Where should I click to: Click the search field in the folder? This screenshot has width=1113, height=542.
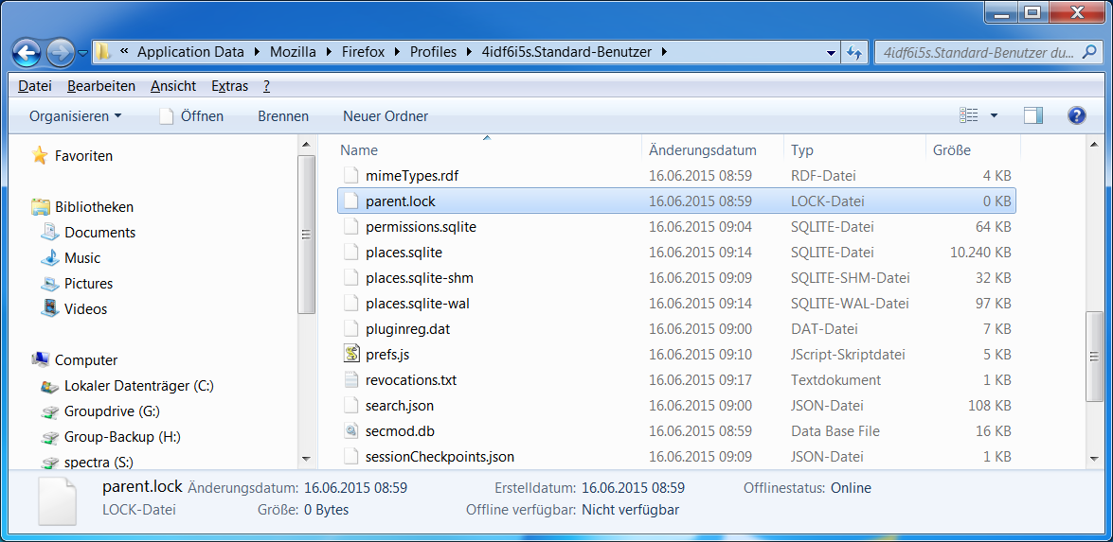coord(976,53)
